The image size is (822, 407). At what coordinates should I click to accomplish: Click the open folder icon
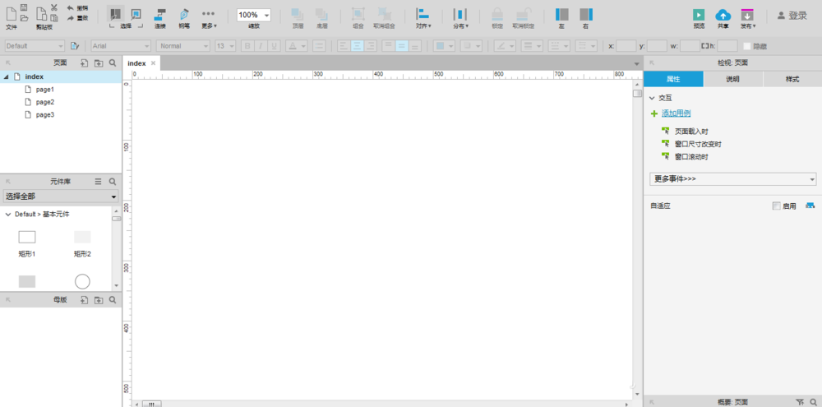coord(24,18)
